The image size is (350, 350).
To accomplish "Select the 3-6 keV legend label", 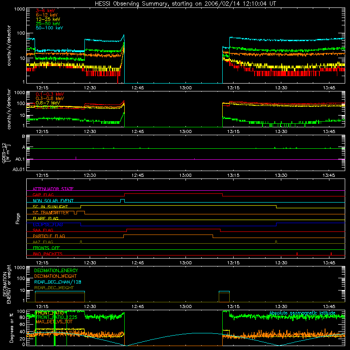I will pos(45,10).
